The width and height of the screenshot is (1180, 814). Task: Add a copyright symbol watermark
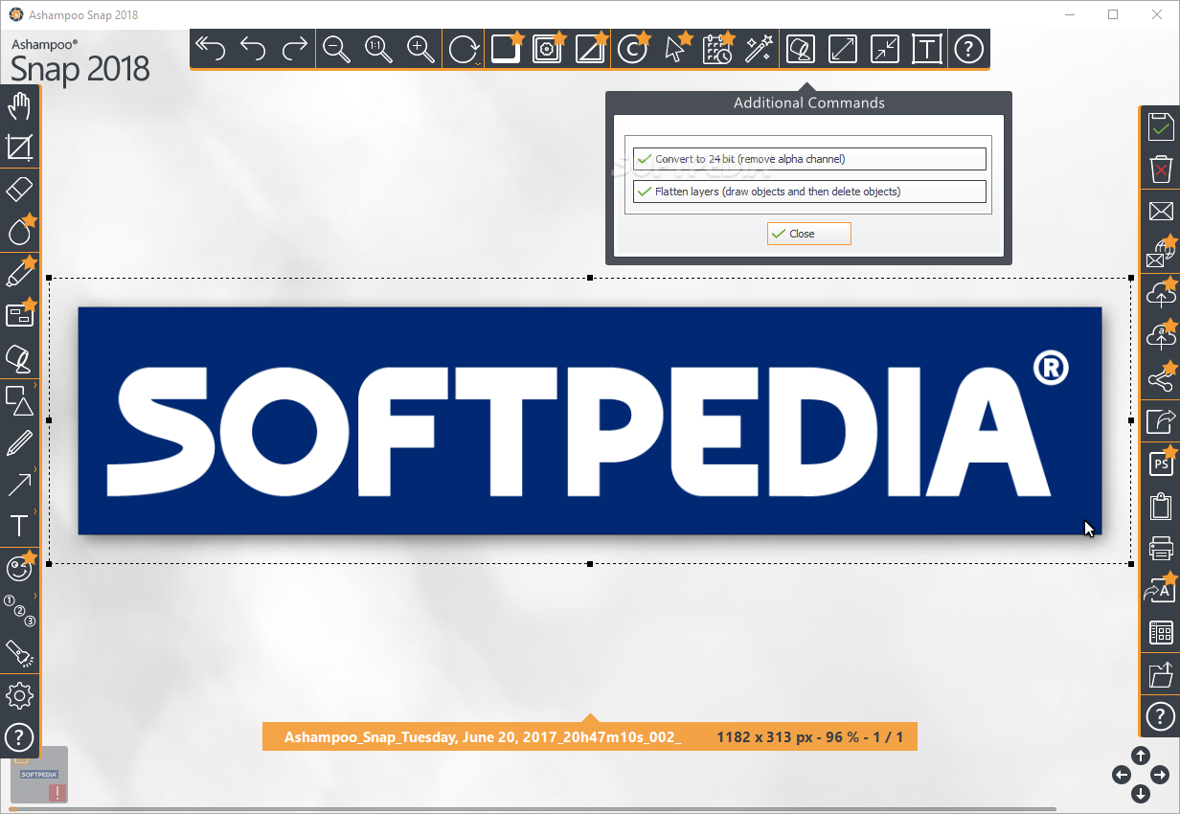(x=632, y=49)
